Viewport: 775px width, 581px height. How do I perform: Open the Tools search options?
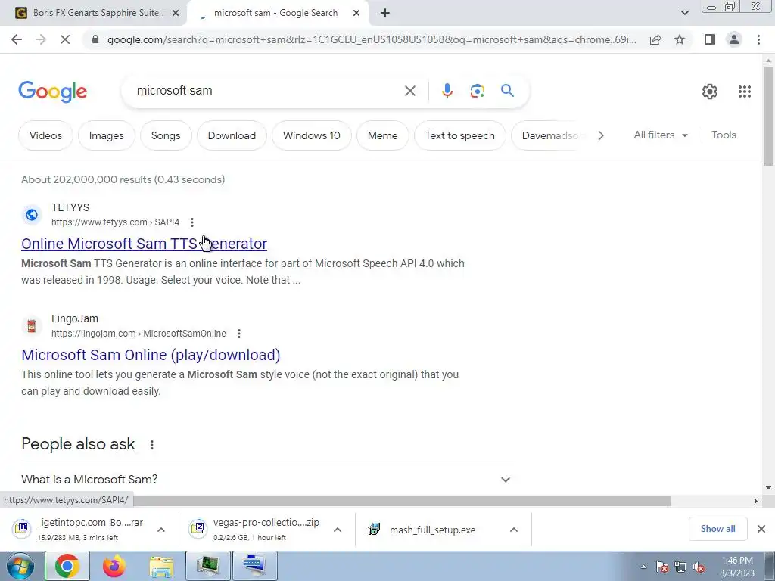(x=724, y=135)
